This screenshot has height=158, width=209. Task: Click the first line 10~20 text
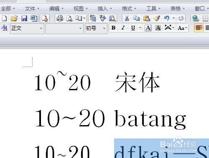pos(62,81)
